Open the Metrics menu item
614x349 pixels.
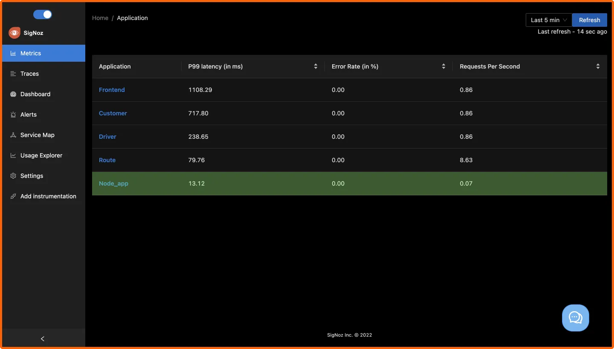click(x=43, y=53)
